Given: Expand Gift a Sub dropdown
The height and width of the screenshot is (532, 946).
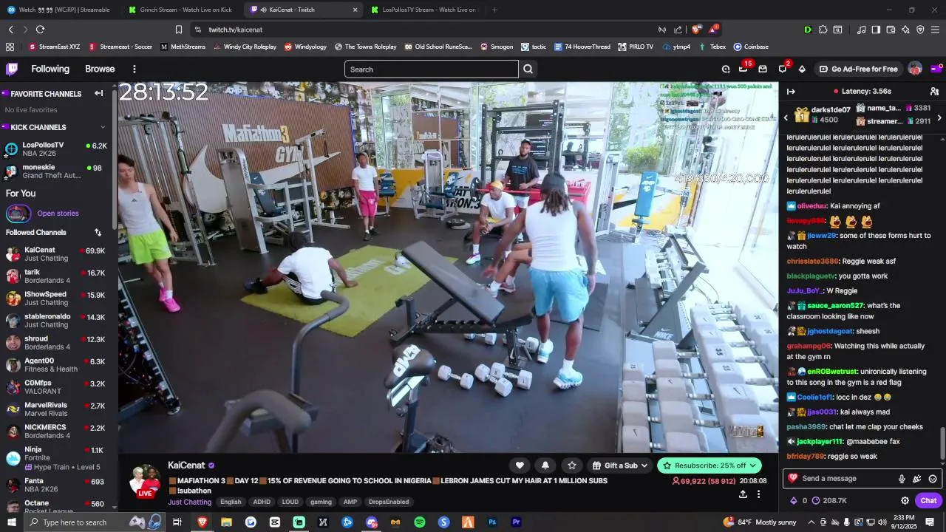Looking at the screenshot, I should coord(620,465).
